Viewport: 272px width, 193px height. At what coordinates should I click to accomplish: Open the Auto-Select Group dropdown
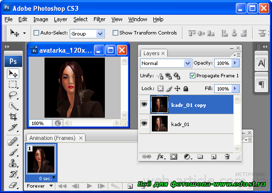[x=87, y=33]
